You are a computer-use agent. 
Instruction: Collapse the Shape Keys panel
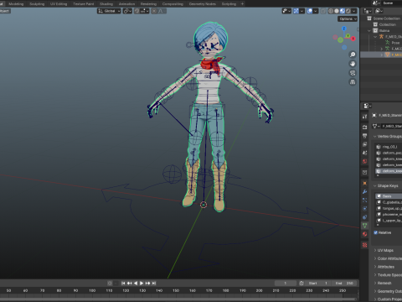pos(375,185)
